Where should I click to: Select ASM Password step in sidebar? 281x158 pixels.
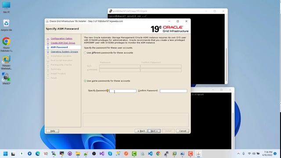click(59, 47)
